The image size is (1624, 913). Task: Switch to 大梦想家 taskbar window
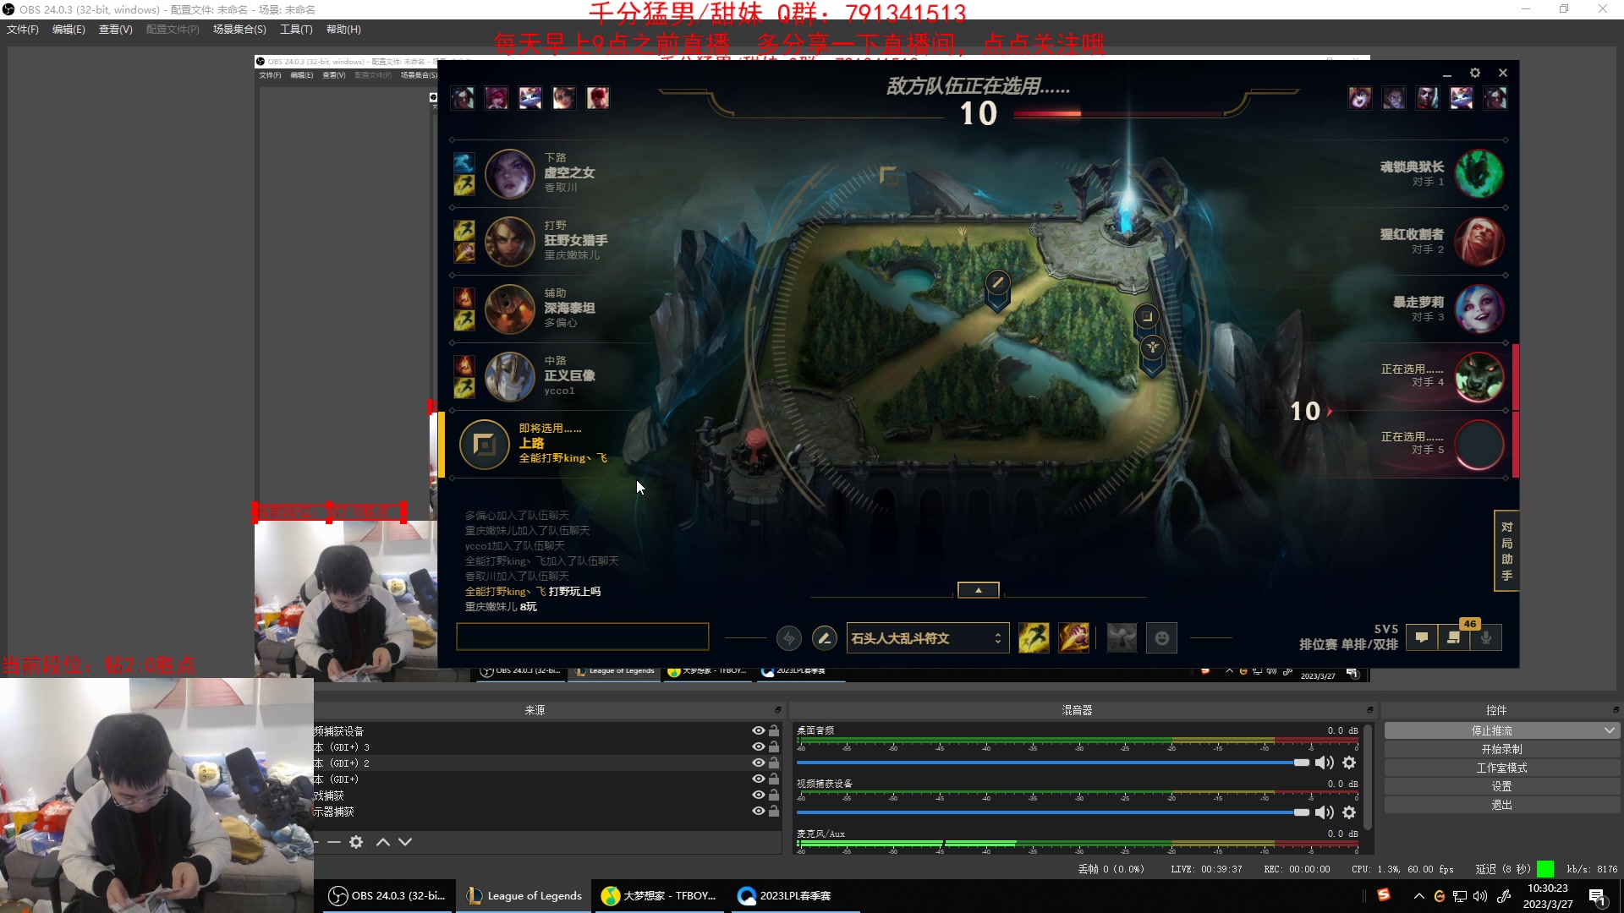tap(659, 896)
